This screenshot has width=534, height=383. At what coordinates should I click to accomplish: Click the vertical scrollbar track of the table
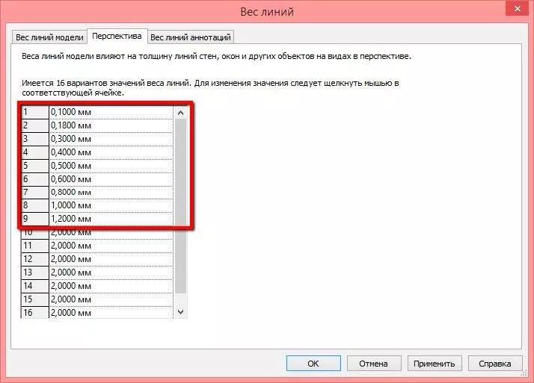(x=180, y=224)
